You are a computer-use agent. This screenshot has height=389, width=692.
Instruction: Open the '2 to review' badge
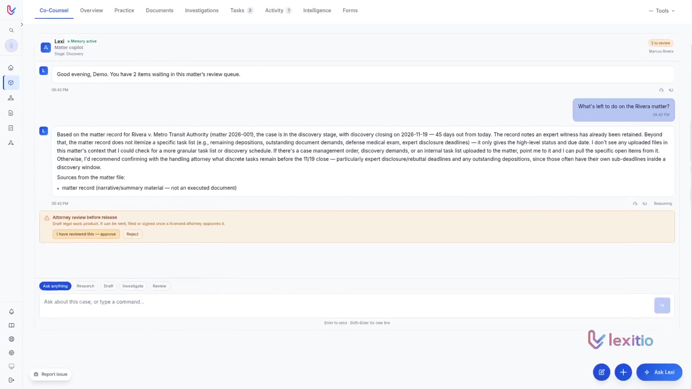[x=661, y=43]
